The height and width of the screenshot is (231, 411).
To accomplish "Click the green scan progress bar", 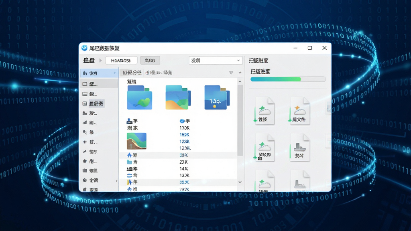I will (288, 79).
